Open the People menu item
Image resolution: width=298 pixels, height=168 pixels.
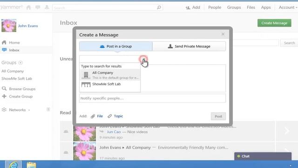[215, 7]
